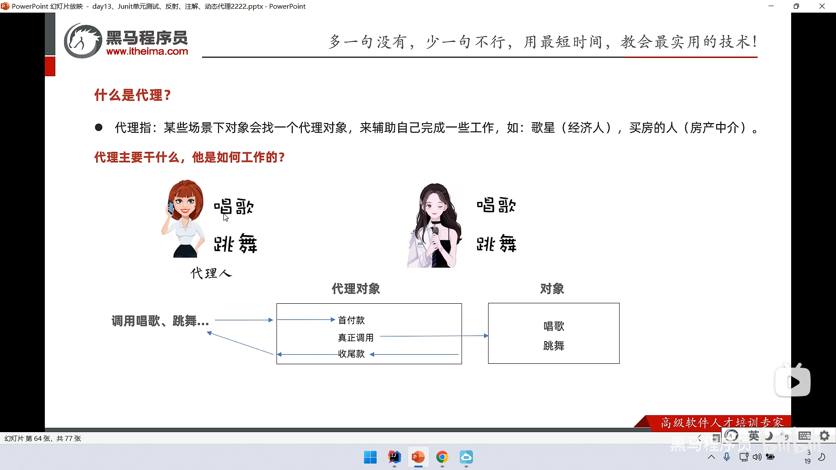Screen dimensions: 836x470
Task: Click the microphone icon in system tray
Action: pos(726,457)
